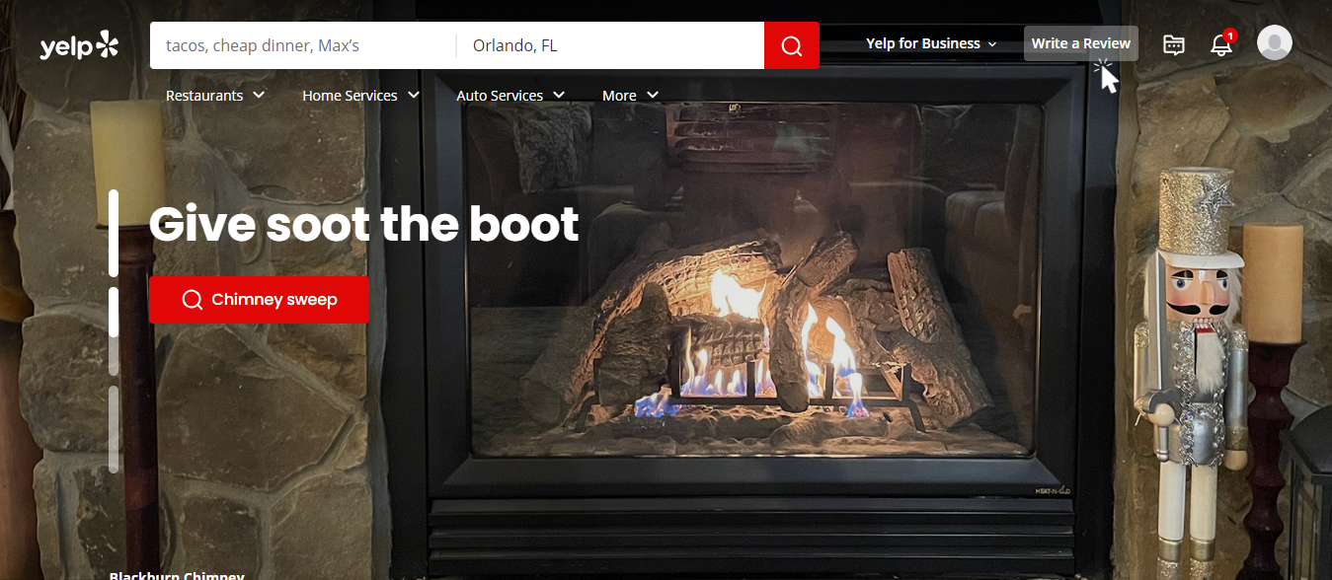Open the Auto Services category
This screenshot has height=580, width=1332.
pyautogui.click(x=500, y=96)
